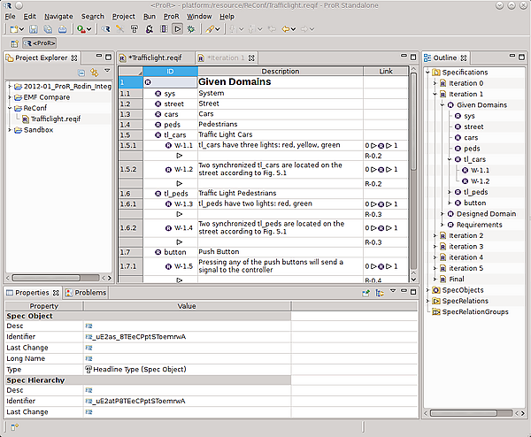Open the ProR menu

coord(172,16)
